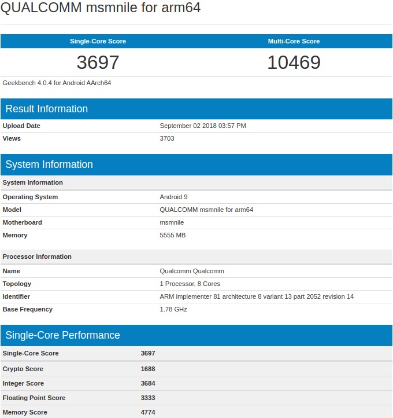Image resolution: width=393 pixels, height=418 pixels.
Task: Click the Views count 3703
Action: [167, 138]
